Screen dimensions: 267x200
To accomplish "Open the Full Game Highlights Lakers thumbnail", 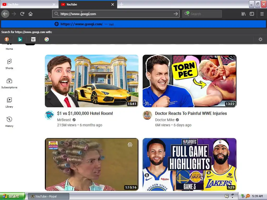I will click(190, 164).
